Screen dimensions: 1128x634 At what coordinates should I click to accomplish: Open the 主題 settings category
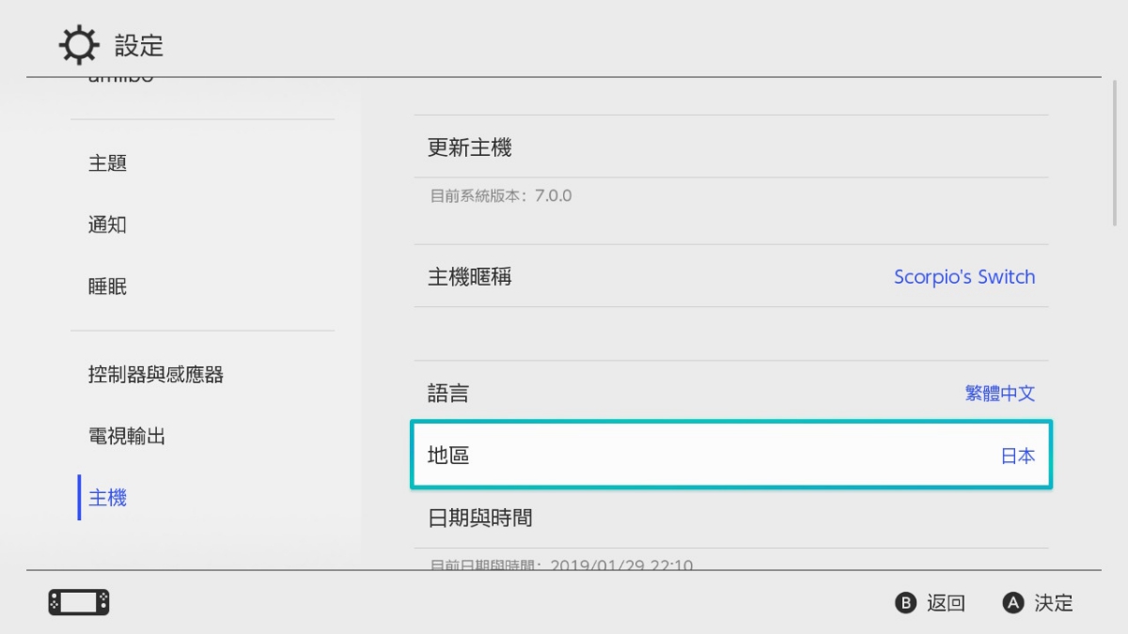tap(108, 163)
